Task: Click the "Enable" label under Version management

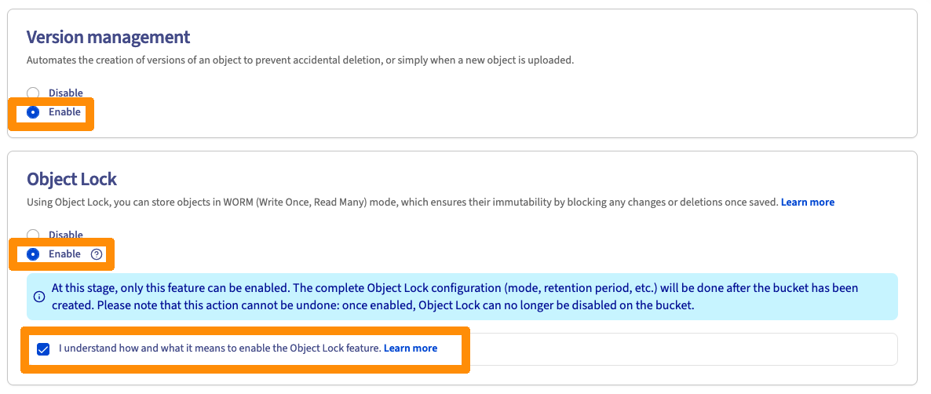Action: 64,112
